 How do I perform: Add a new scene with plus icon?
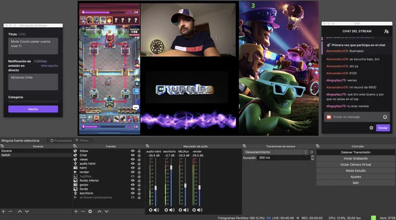pyautogui.click(x=3, y=211)
